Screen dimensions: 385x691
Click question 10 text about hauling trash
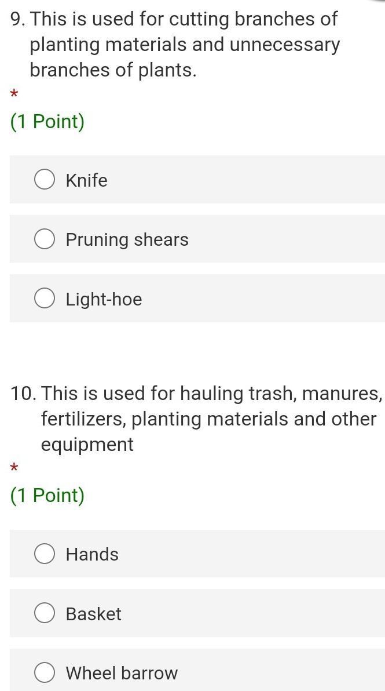[196, 419]
